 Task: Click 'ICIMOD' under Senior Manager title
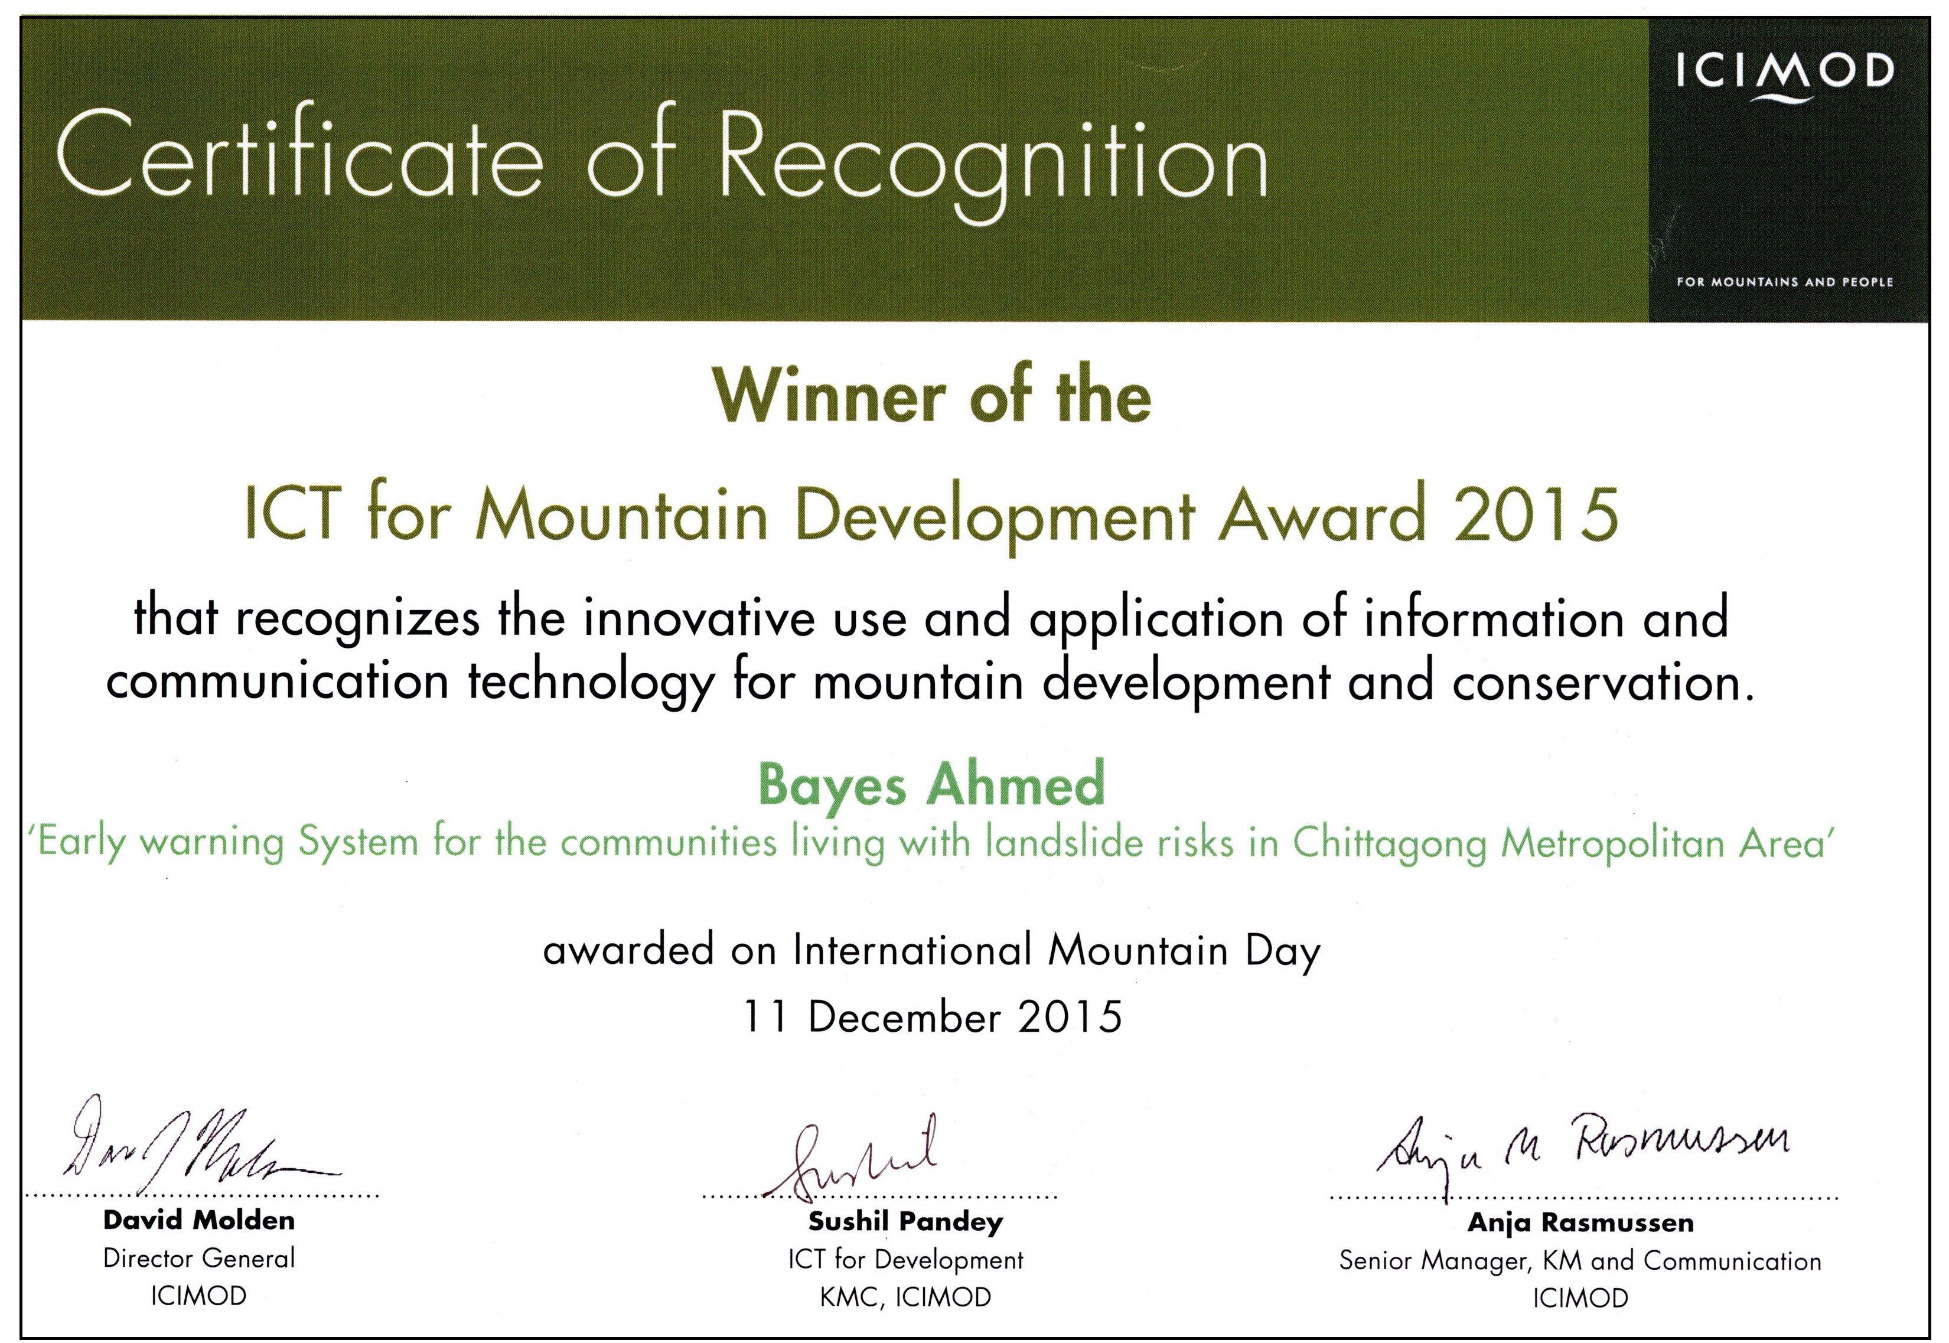coord(1580,1298)
